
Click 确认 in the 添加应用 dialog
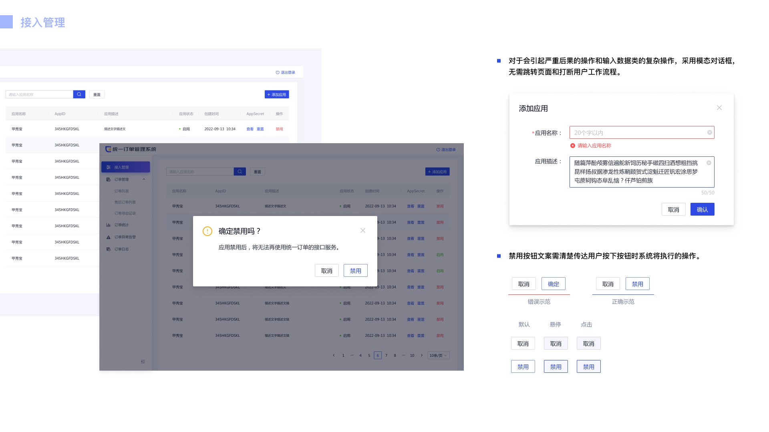point(702,210)
